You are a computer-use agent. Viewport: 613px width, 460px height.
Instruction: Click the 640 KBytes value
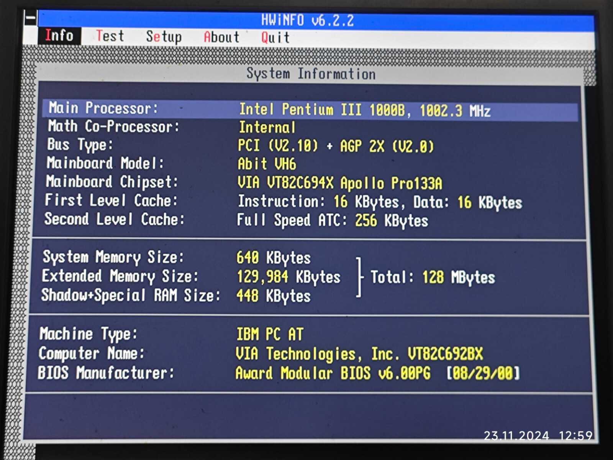[x=274, y=258]
